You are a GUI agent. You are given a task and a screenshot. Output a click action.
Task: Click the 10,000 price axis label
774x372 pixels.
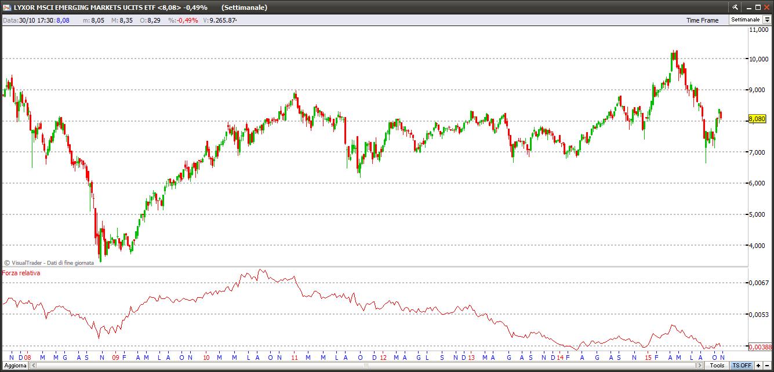pos(759,59)
